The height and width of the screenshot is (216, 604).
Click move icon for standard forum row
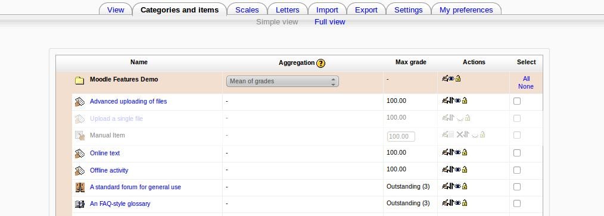coord(452,186)
